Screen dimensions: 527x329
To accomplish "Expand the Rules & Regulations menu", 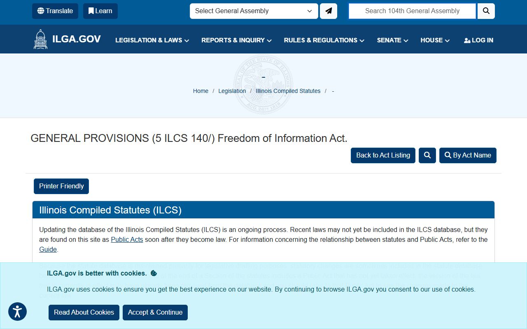I will point(324,40).
